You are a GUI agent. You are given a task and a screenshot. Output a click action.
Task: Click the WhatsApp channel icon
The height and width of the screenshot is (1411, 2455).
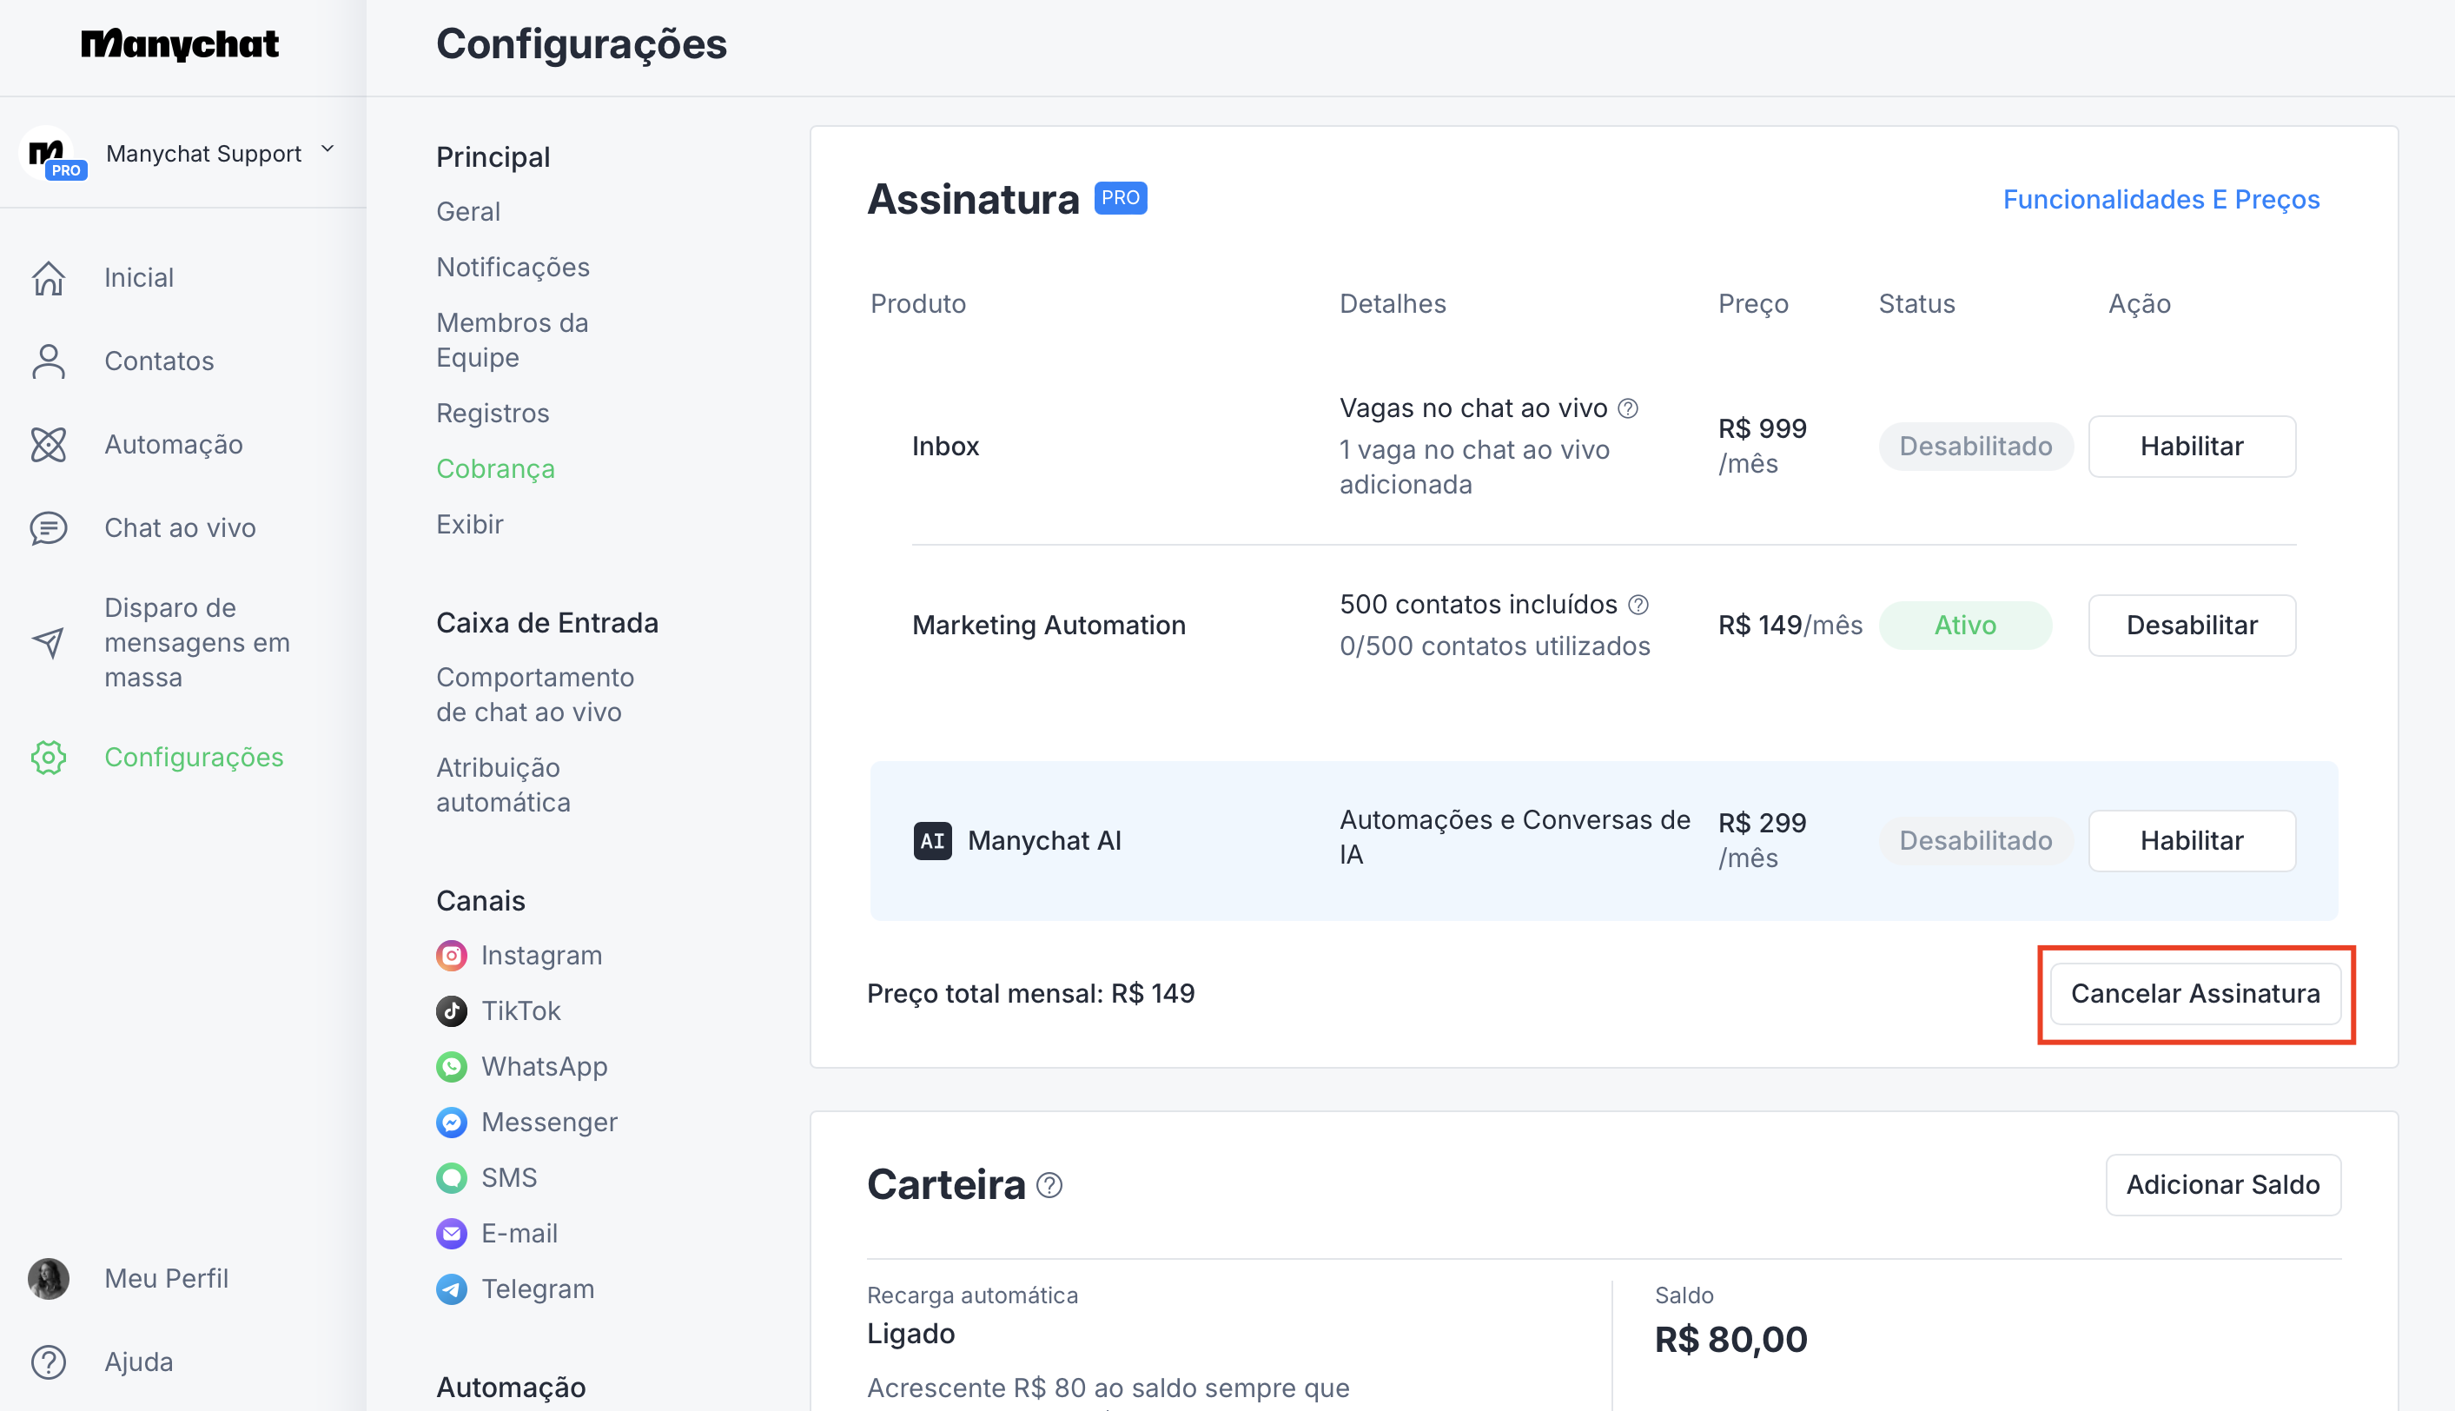pyautogui.click(x=452, y=1067)
